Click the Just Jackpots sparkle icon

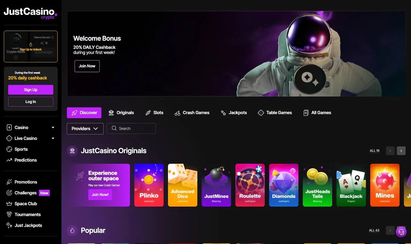point(9,225)
